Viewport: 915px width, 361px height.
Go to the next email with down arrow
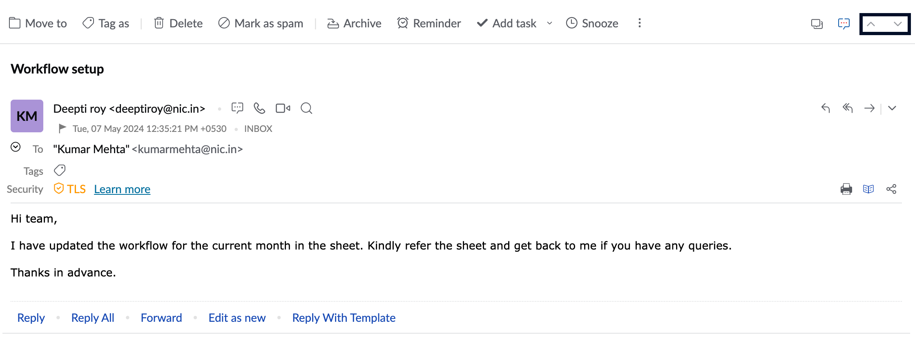pyautogui.click(x=897, y=24)
